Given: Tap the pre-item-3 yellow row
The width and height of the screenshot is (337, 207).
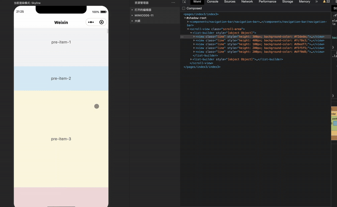Looking at the screenshot, I should pos(61,139).
